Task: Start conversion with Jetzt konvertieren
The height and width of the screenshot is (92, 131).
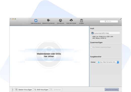Action: [112, 89]
